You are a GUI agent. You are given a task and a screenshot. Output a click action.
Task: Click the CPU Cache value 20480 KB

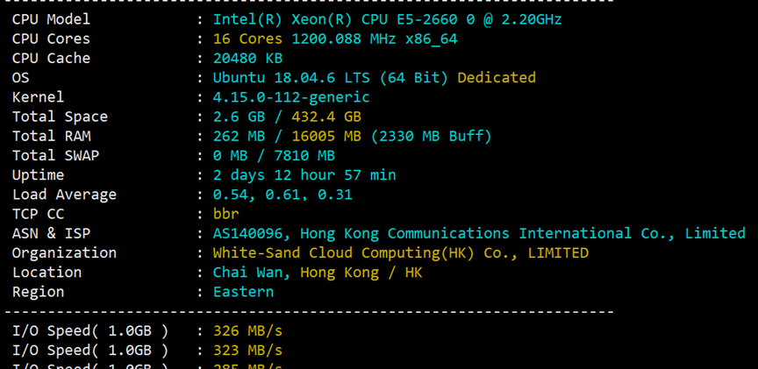248,58
